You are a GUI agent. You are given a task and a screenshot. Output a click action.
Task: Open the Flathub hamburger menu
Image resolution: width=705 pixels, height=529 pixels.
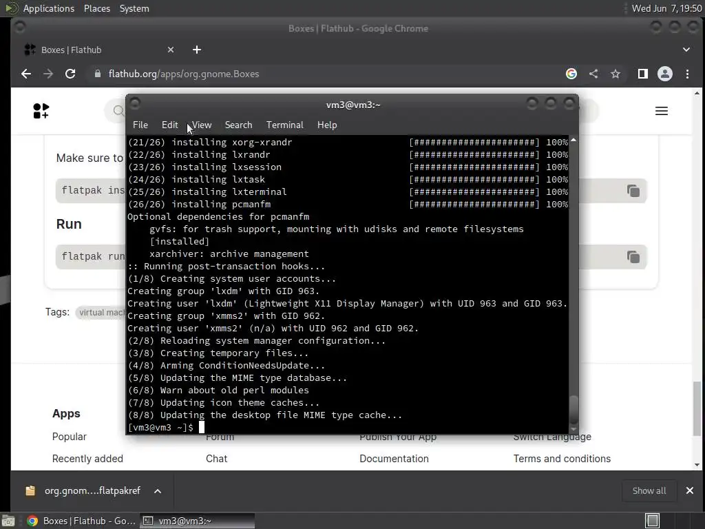tap(662, 111)
